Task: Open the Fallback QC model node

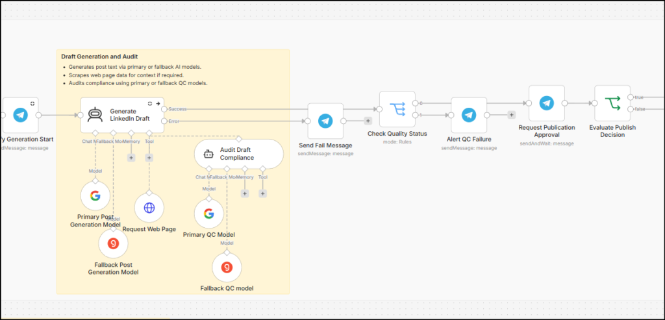Action: tap(227, 267)
